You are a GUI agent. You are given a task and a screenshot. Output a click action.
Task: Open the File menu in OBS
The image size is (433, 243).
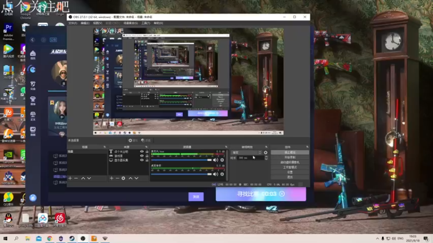coord(73,23)
